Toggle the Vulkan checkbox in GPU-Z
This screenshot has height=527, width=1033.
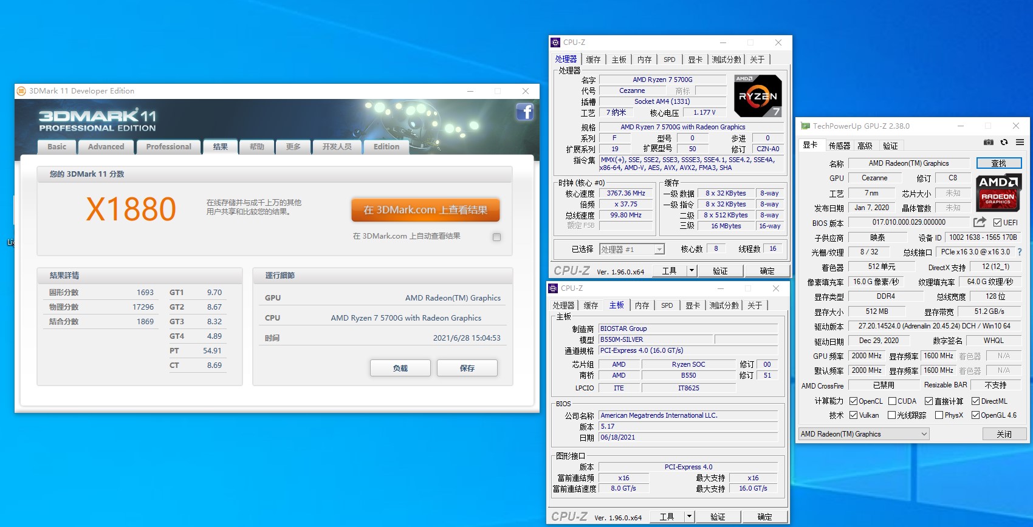[x=853, y=415]
